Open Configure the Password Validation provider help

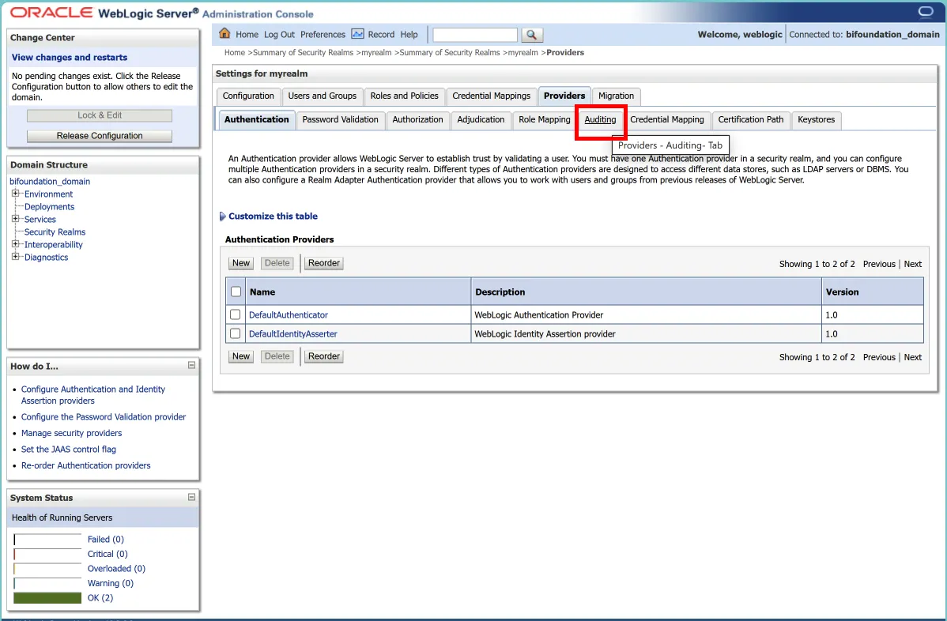point(104,417)
